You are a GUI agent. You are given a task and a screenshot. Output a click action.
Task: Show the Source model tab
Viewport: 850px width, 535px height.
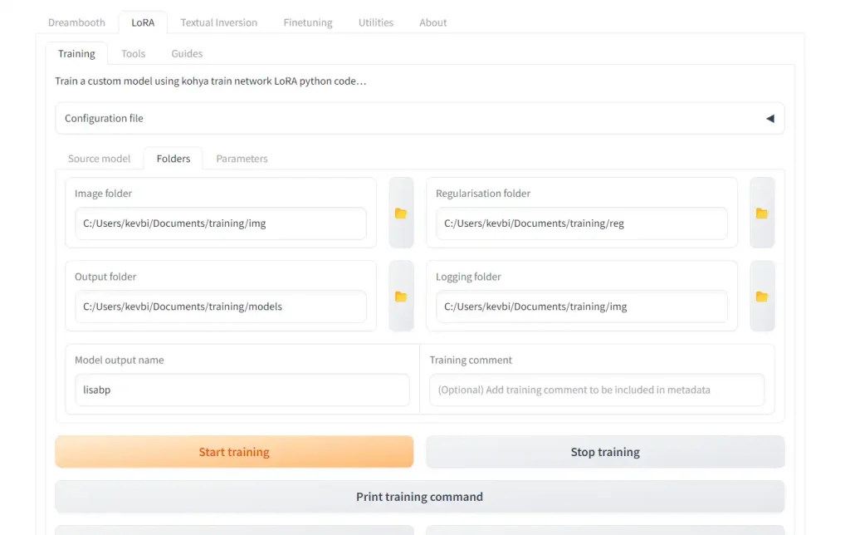pyautogui.click(x=99, y=159)
